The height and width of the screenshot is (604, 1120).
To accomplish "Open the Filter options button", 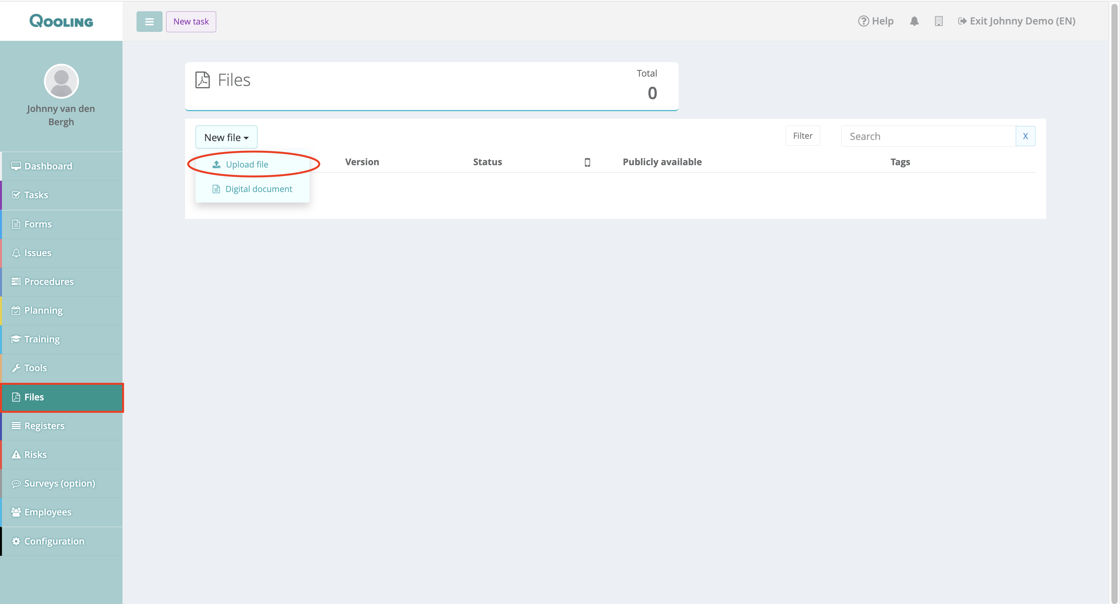I will click(802, 136).
